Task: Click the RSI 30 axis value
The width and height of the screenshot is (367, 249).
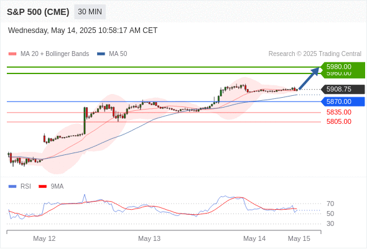Action: 330,223
